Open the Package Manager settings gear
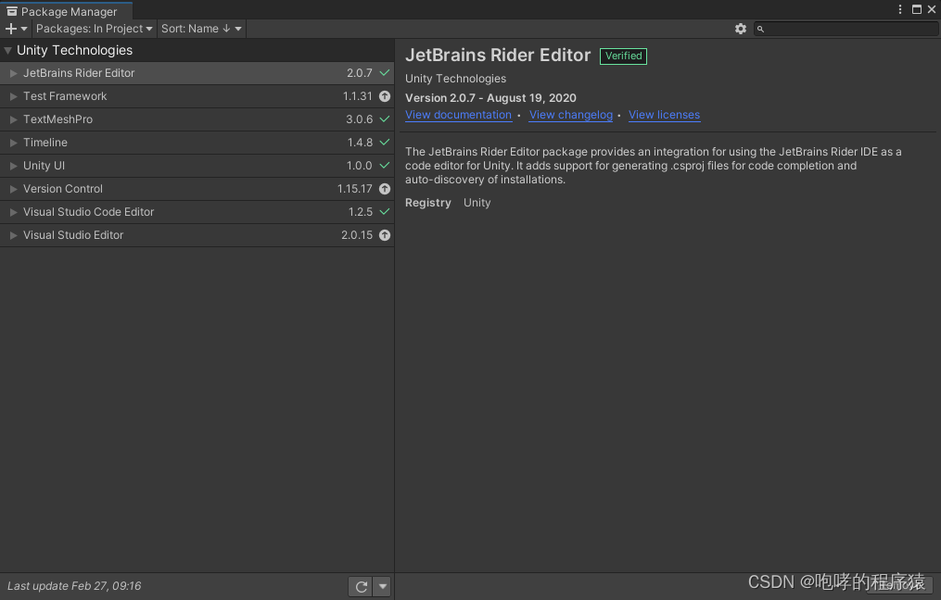 pos(741,29)
